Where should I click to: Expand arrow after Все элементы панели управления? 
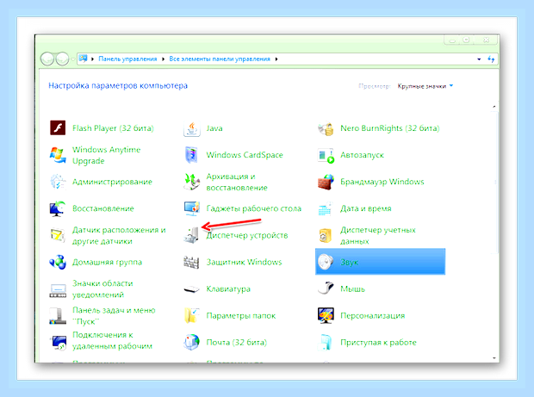click(276, 59)
